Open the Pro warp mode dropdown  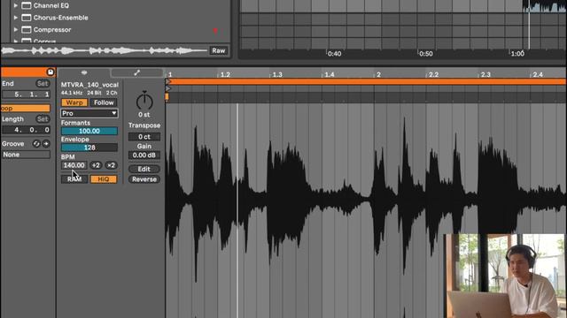(x=89, y=113)
